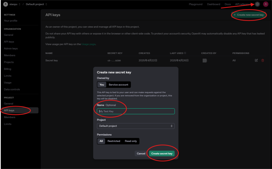
Task: Click the info icon beside Last Used
Action: (185, 53)
